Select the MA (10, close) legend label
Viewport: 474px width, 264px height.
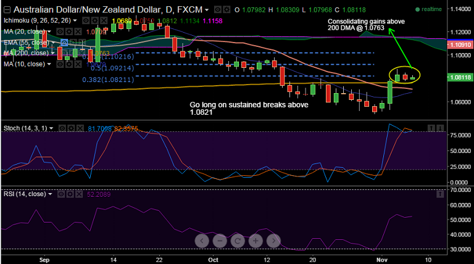click(25, 64)
